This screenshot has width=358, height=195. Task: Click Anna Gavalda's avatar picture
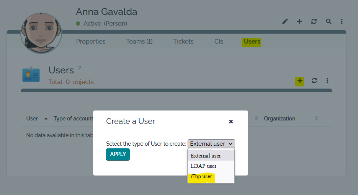[x=41, y=33]
